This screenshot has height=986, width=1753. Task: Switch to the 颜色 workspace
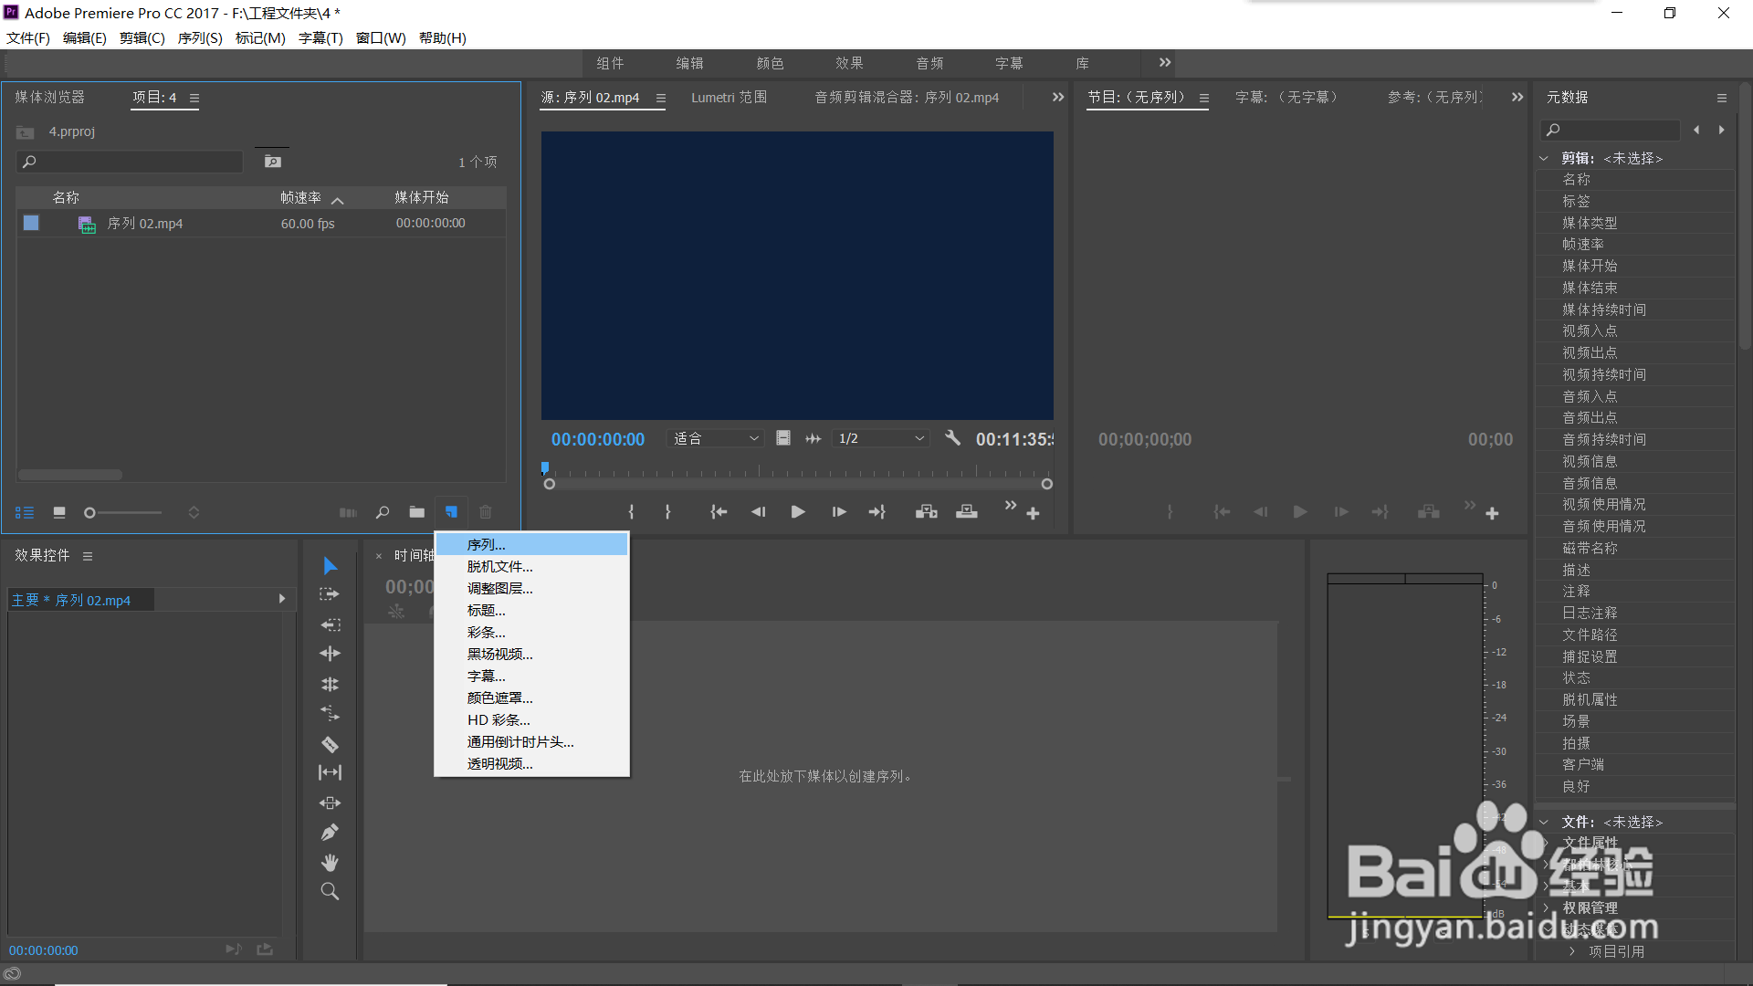click(770, 63)
